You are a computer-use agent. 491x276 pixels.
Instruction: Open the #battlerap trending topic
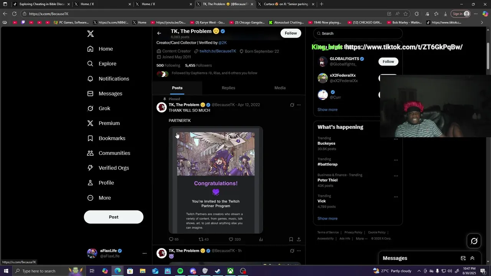(x=327, y=164)
